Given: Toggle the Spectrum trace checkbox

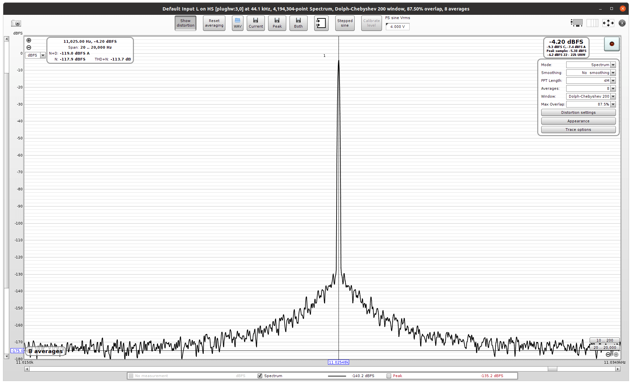Looking at the screenshot, I should [260, 376].
